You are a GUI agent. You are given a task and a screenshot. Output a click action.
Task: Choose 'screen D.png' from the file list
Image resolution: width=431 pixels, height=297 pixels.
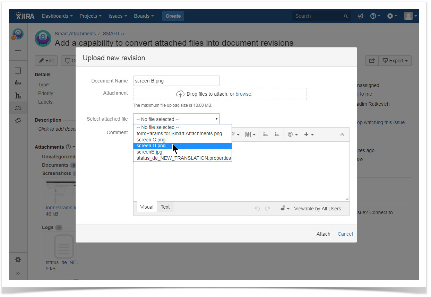coord(151,146)
